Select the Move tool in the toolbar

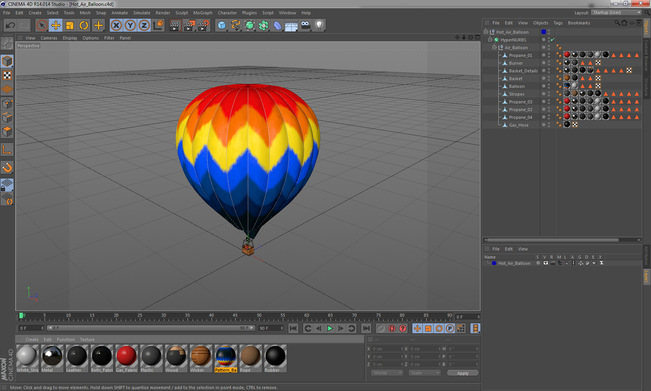[x=56, y=26]
